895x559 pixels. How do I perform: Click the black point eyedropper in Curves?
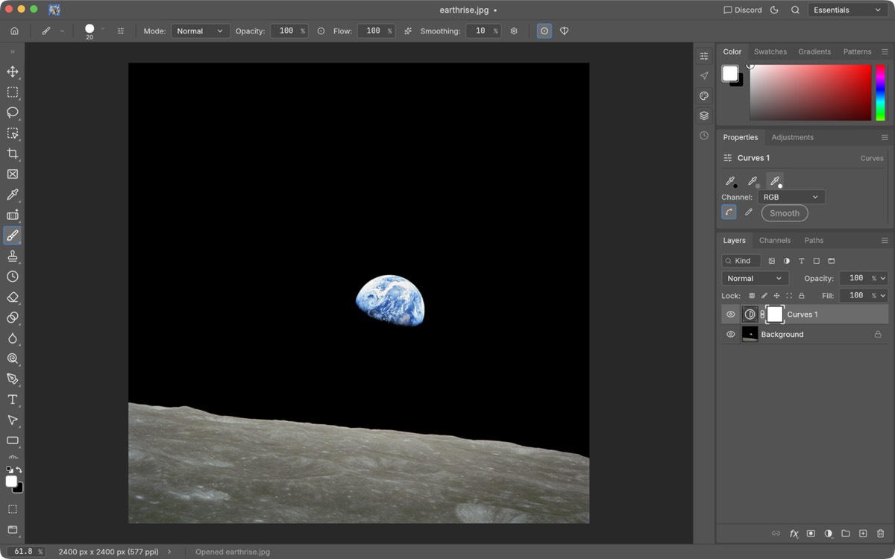tap(731, 181)
